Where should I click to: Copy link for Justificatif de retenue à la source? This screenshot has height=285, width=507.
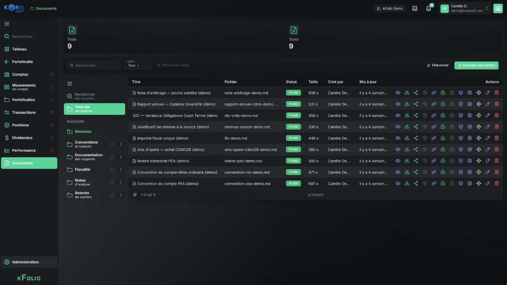[x=434, y=127]
